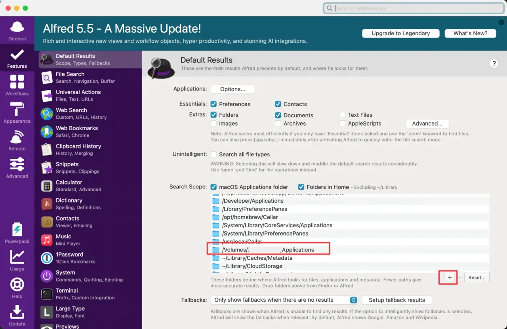Select the Features sidebar section
Viewport: 507px width, 329px height.
pos(17,58)
